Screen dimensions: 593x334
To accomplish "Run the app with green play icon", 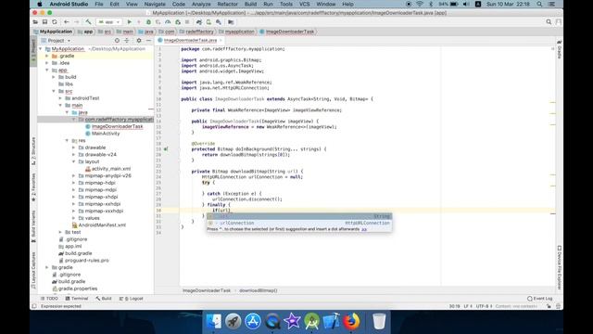I will [x=130, y=22].
